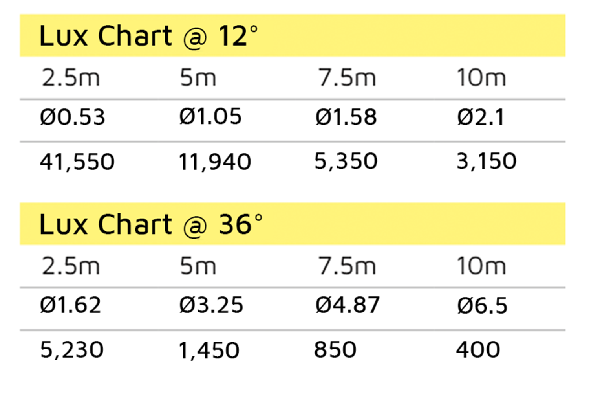Click the "Lux Chart @ 36°" heading
This screenshot has height=393, width=589.
click(x=151, y=225)
